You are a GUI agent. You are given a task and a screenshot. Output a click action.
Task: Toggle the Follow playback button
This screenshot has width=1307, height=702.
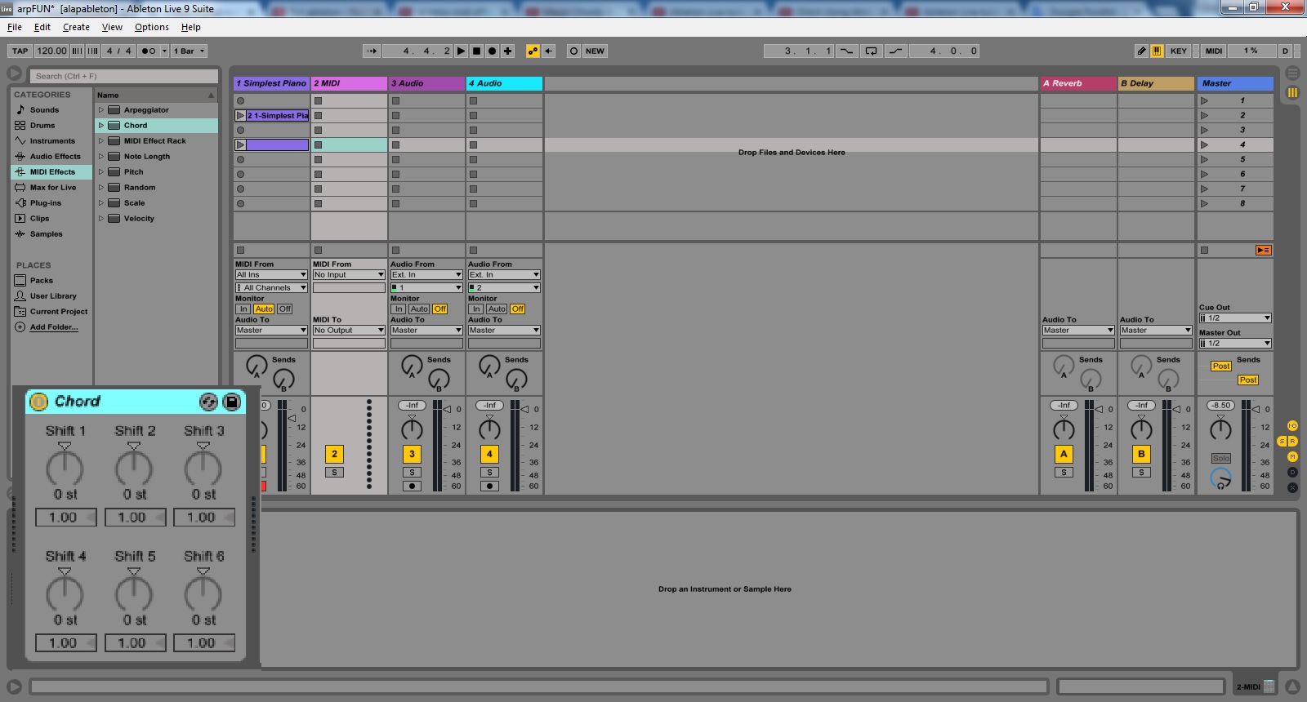[x=372, y=51]
